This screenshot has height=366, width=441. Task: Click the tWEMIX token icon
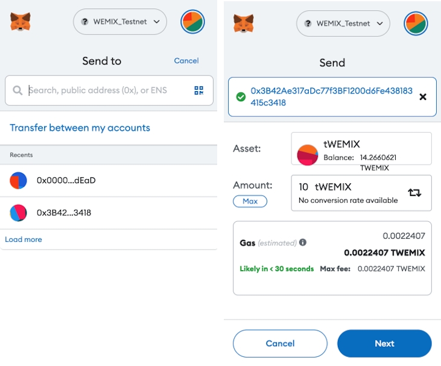coord(308,155)
